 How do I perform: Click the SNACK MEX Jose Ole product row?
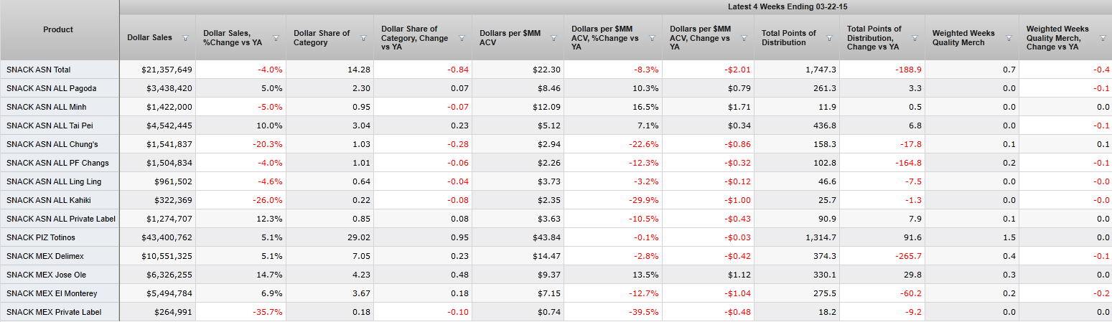(x=45, y=275)
